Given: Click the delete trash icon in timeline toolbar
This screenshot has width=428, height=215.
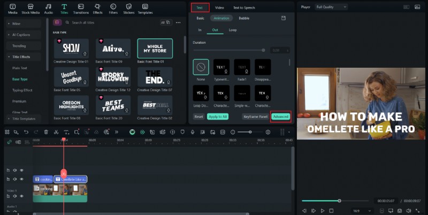Looking at the screenshot, I should point(46,132).
